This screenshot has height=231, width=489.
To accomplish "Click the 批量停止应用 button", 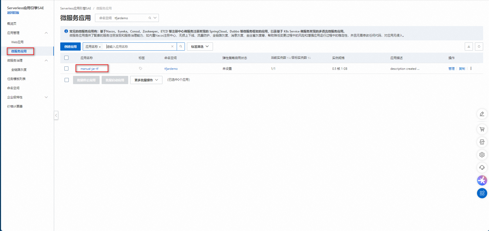I will click(86, 80).
